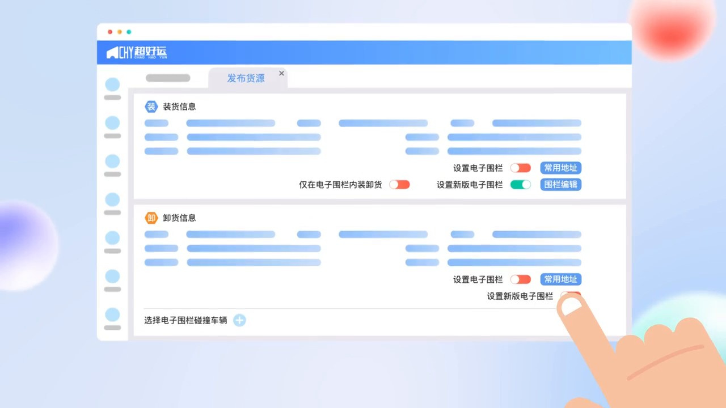Open the last circular sidebar icon
Screen dimensions: 726x408
pyautogui.click(x=112, y=314)
